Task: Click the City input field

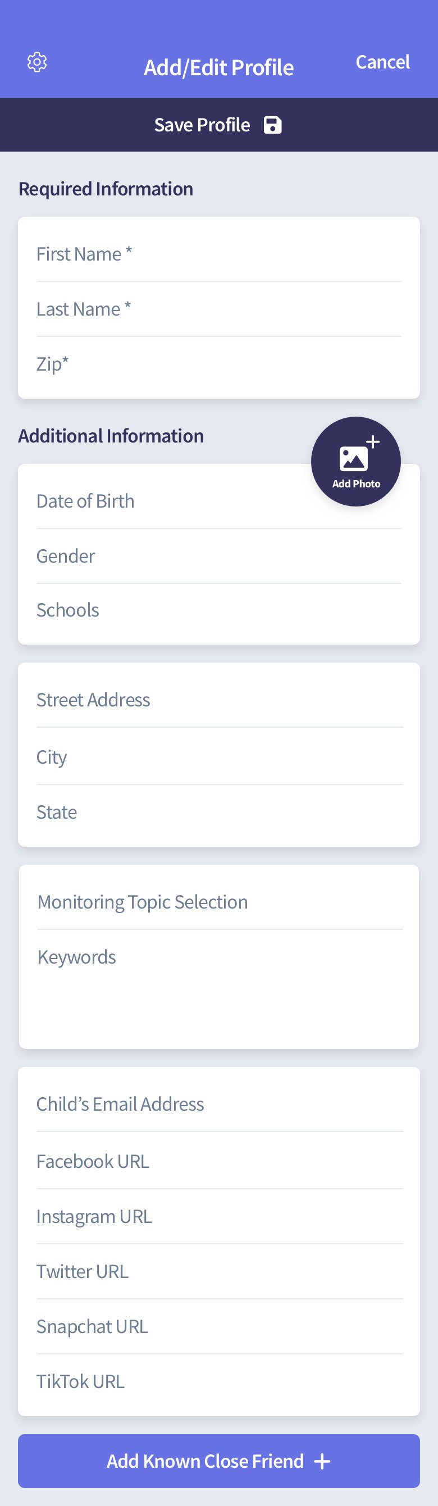Action: (218, 757)
